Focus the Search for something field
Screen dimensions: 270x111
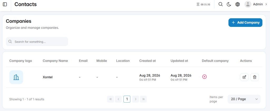click(x=37, y=42)
